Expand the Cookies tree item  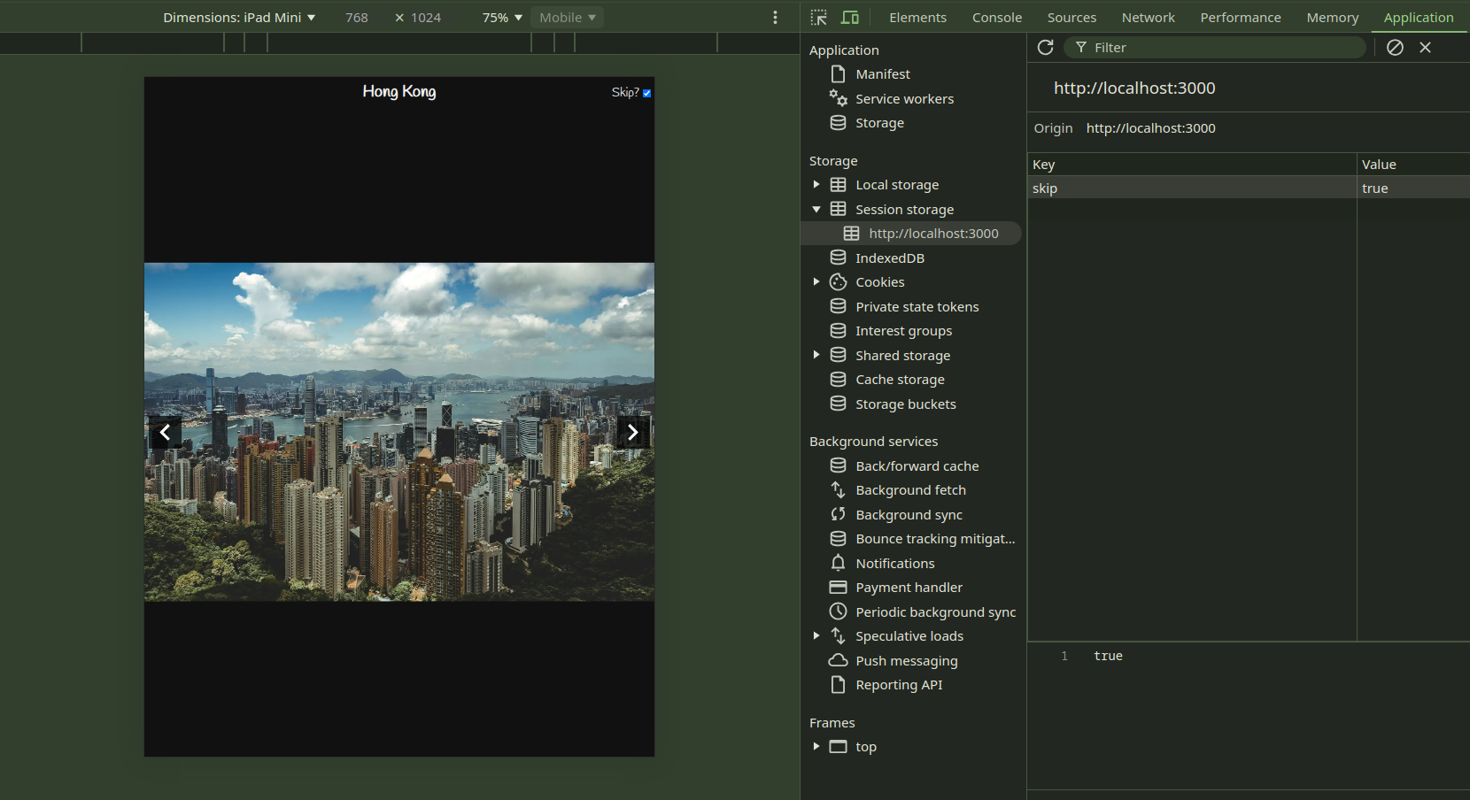point(816,281)
